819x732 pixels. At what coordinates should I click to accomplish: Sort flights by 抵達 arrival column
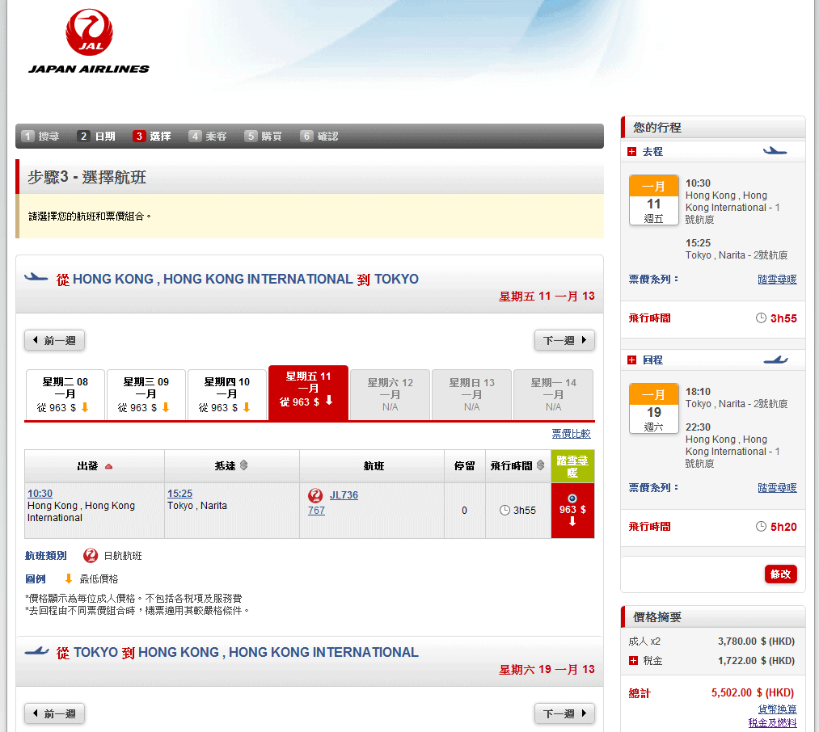pyautogui.click(x=243, y=466)
